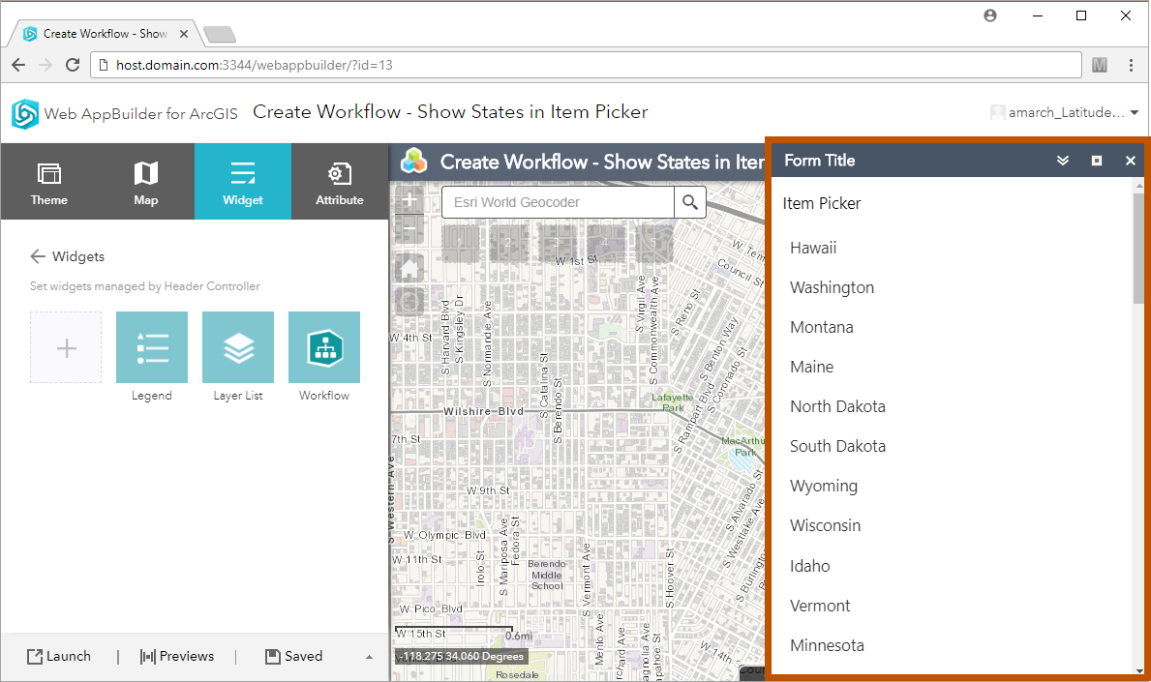
Task: Maximize the Form Title panel
Action: [1097, 161]
